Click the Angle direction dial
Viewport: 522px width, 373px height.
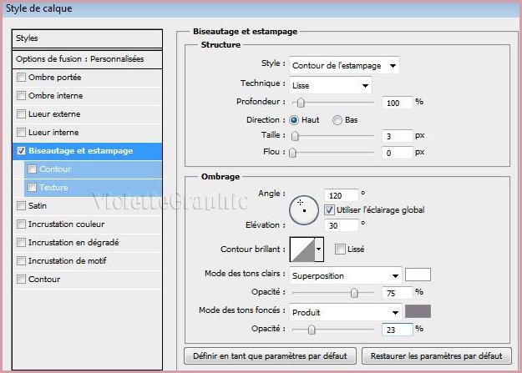coord(303,210)
